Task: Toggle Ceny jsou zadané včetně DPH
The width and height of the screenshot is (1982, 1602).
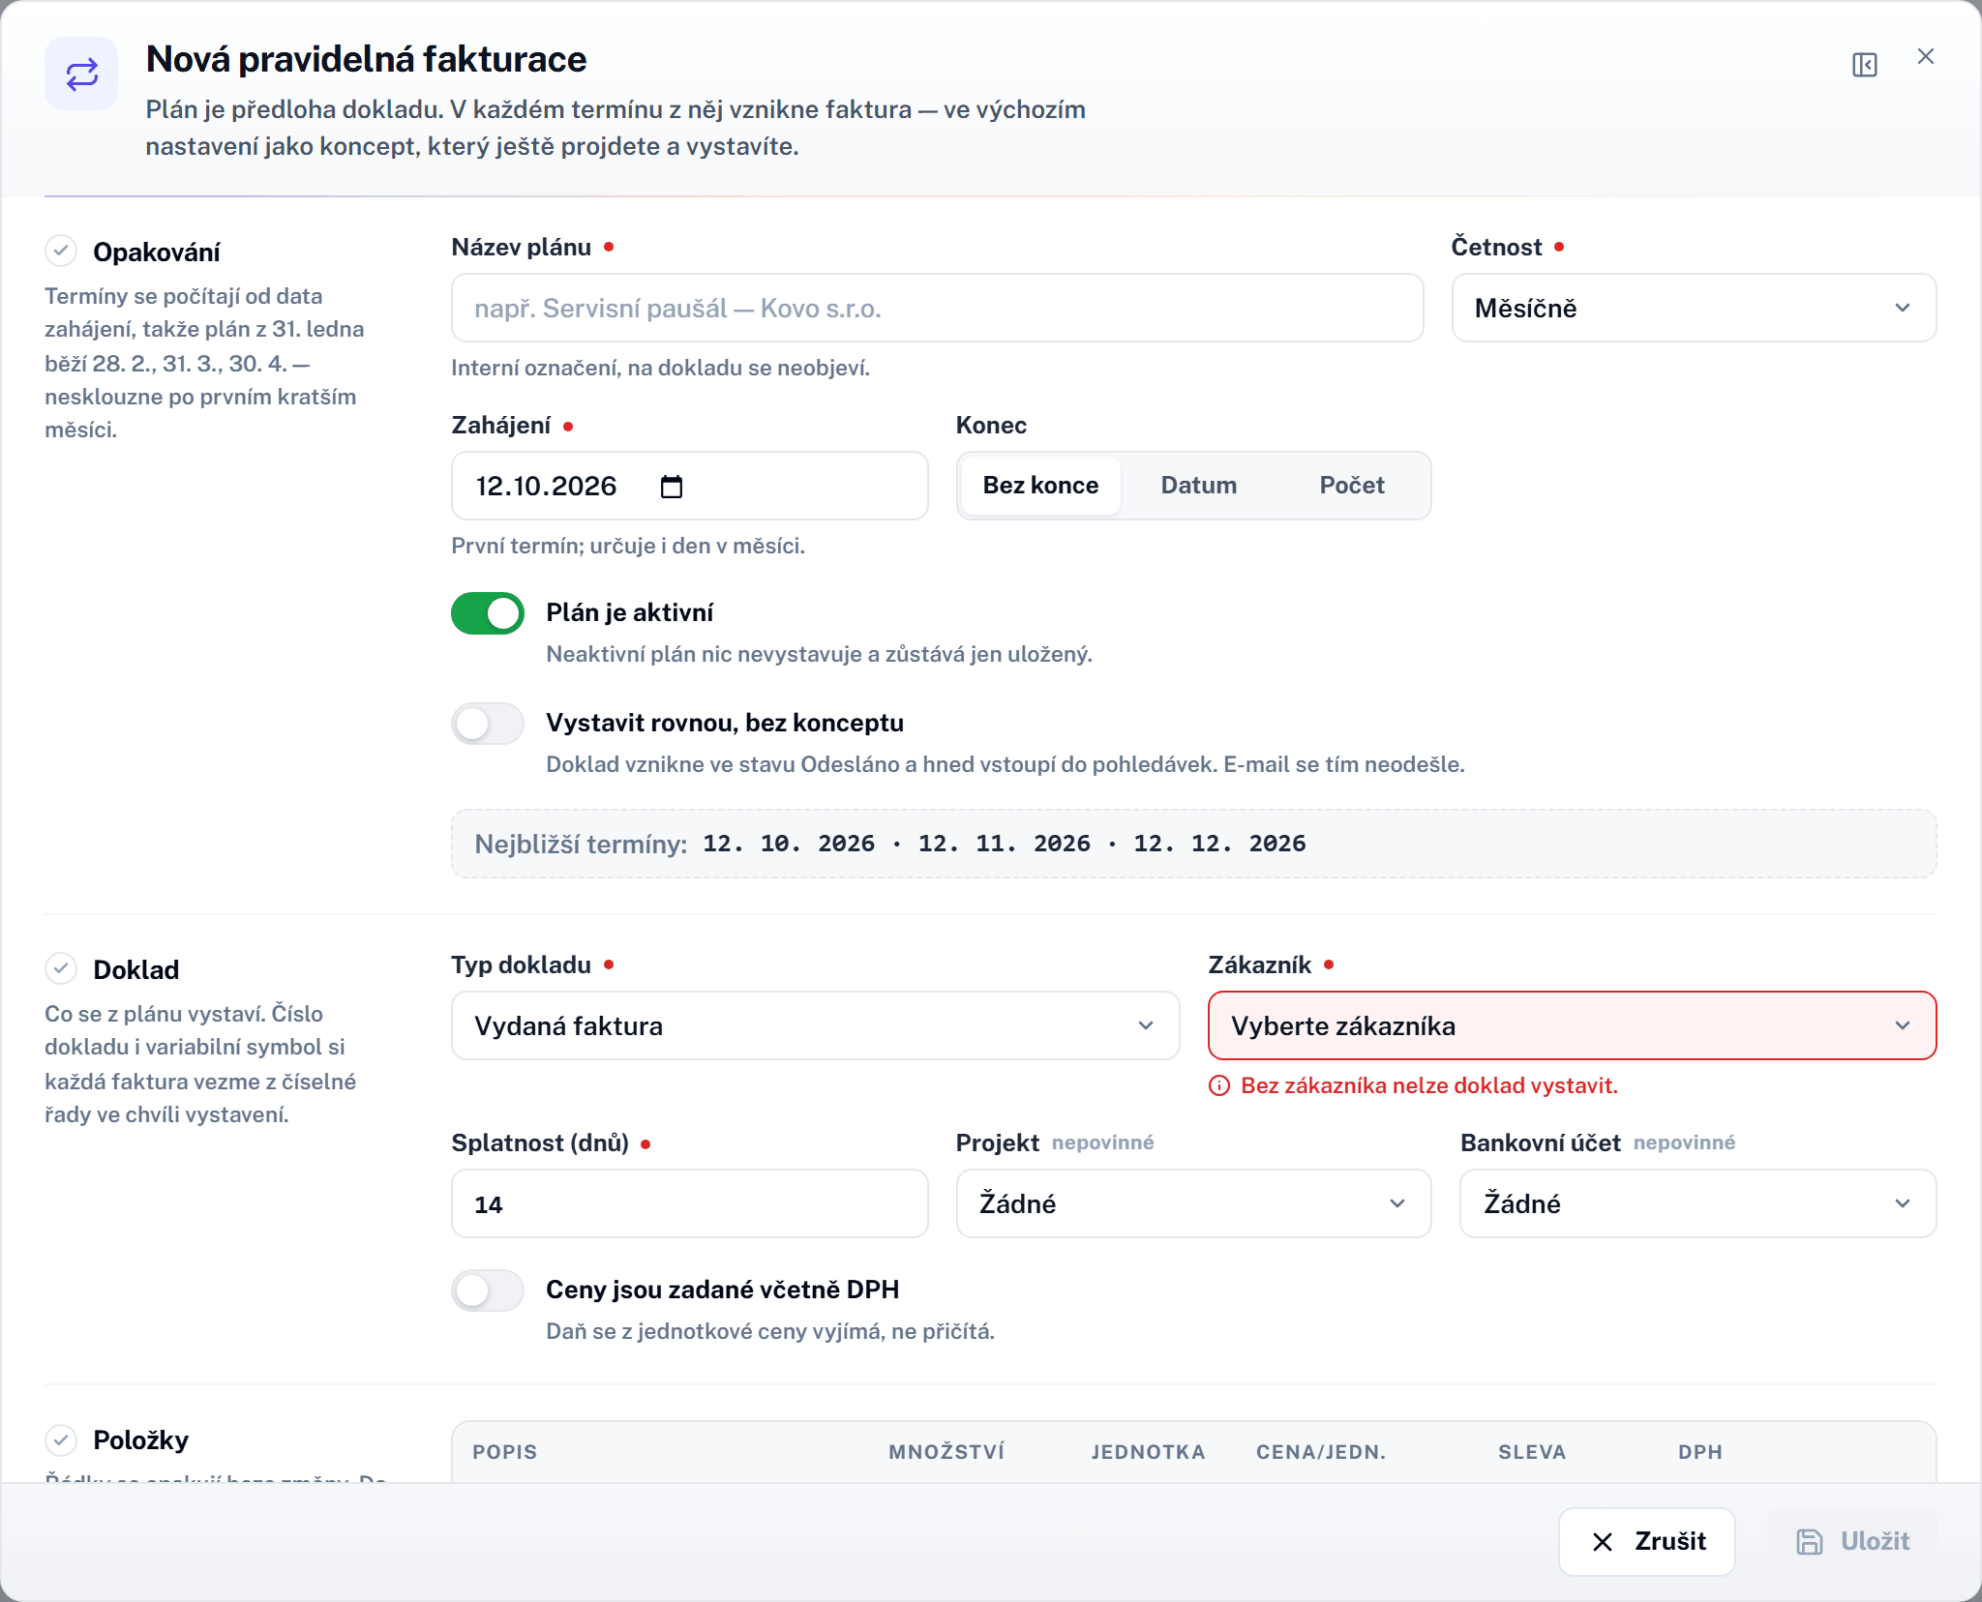Action: (x=488, y=1290)
